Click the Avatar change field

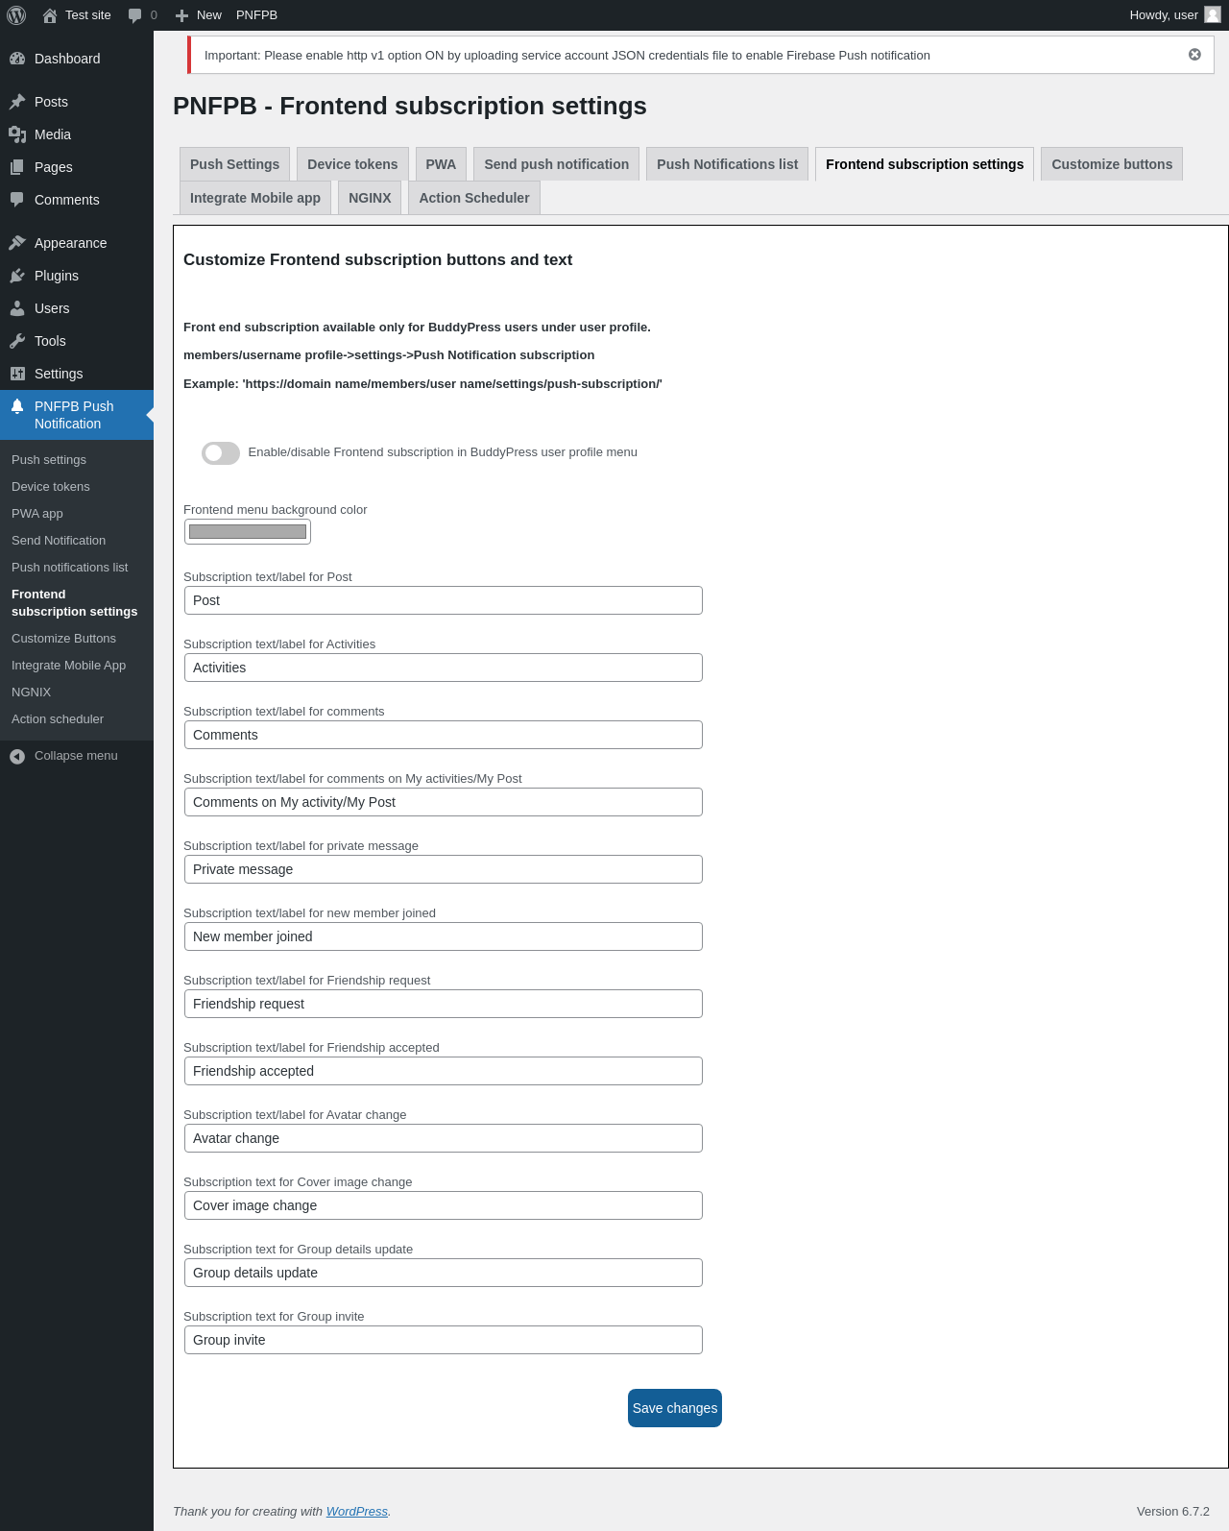[x=444, y=1138]
